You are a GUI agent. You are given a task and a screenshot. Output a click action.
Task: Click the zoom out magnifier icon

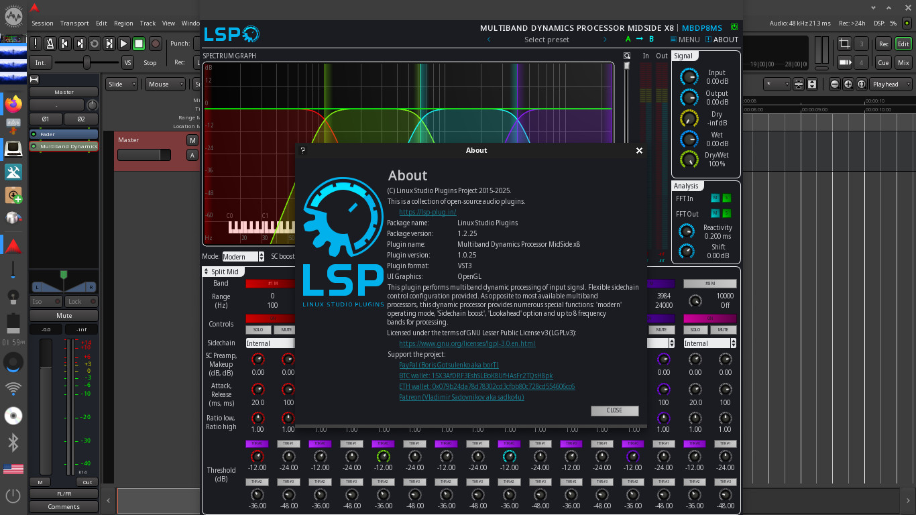(x=835, y=84)
